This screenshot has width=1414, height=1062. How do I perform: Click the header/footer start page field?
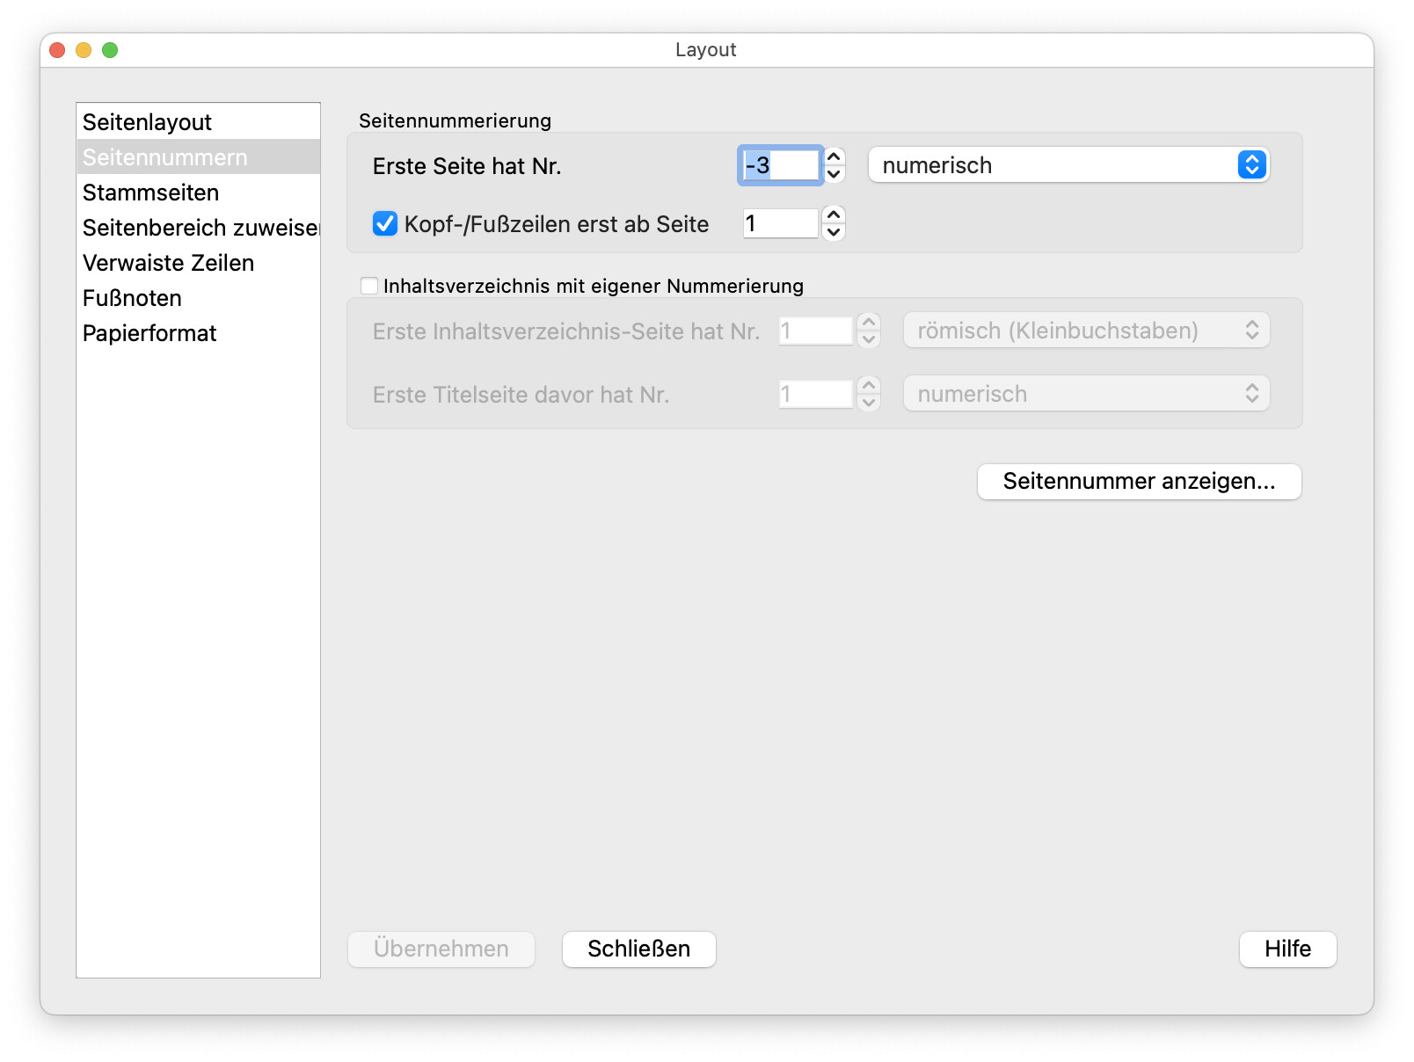click(x=780, y=224)
